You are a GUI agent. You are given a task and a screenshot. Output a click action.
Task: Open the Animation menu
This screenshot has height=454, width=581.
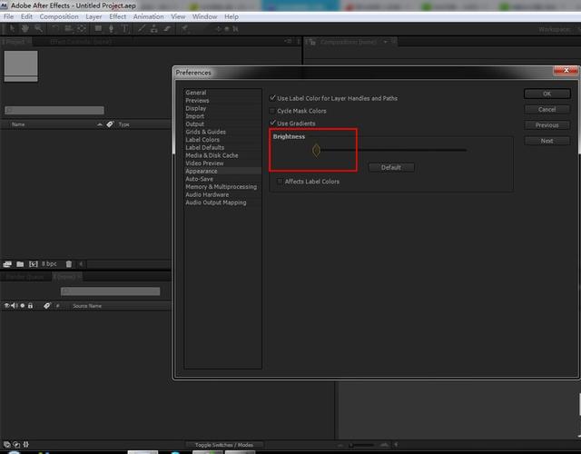(x=148, y=16)
